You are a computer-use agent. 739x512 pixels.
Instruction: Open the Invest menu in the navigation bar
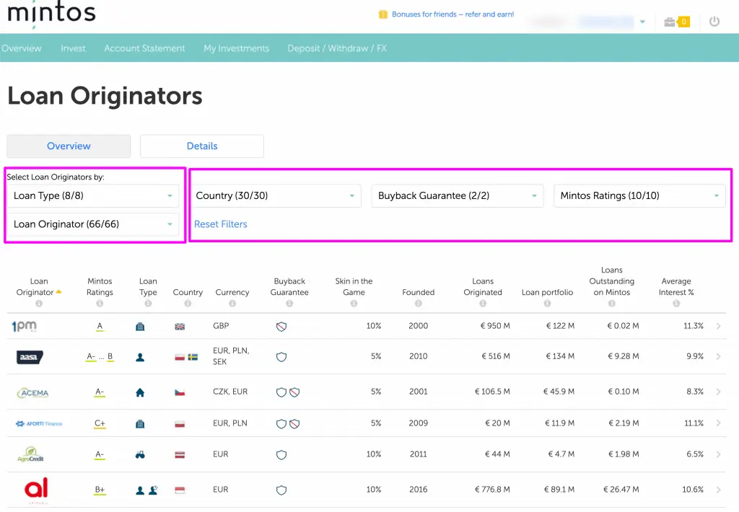pyautogui.click(x=73, y=48)
